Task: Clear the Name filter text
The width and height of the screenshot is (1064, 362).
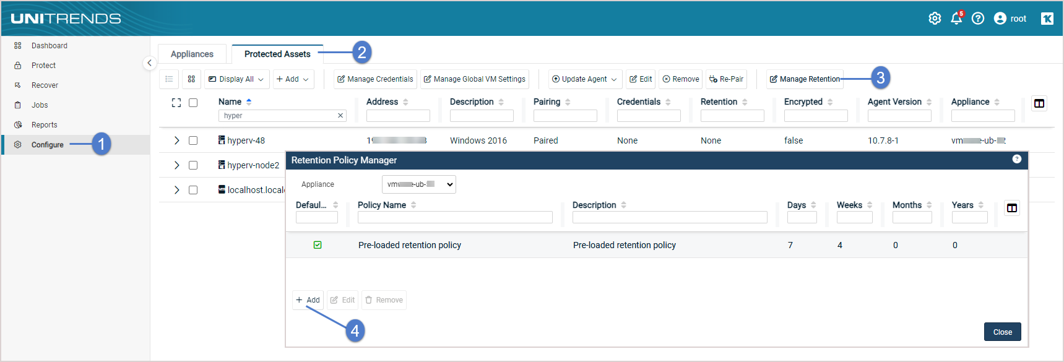Action: pos(340,116)
